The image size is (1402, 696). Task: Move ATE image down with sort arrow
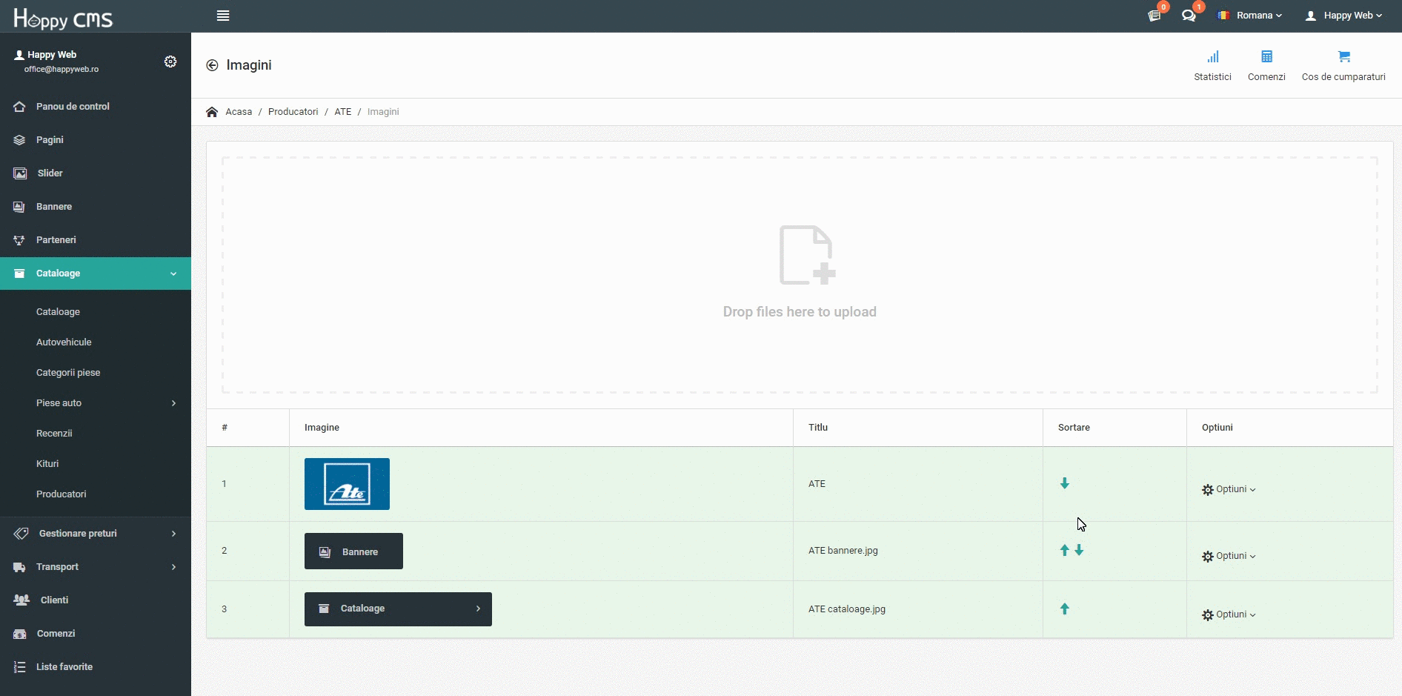[1065, 483]
